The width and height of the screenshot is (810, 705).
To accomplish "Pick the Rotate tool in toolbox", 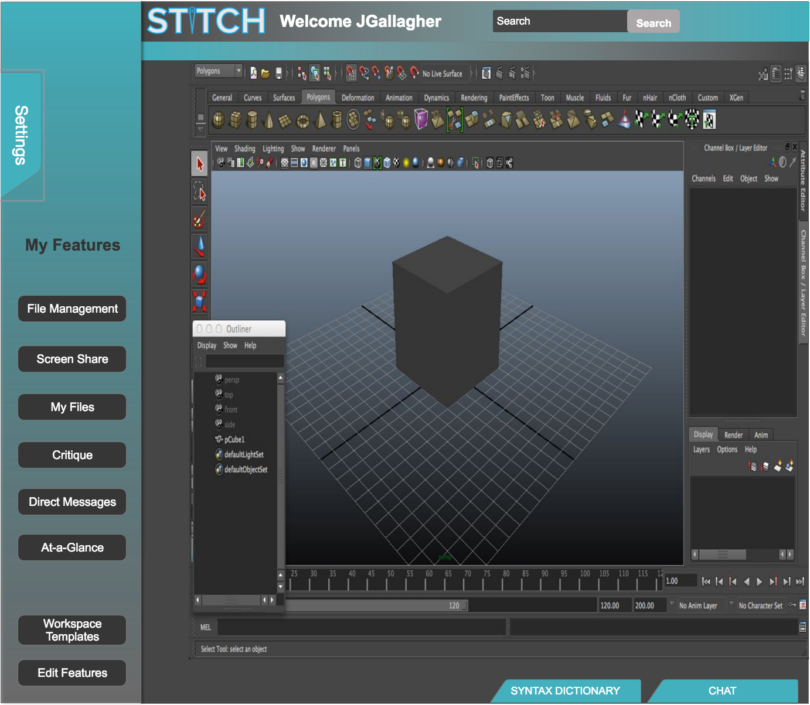I will (x=199, y=274).
